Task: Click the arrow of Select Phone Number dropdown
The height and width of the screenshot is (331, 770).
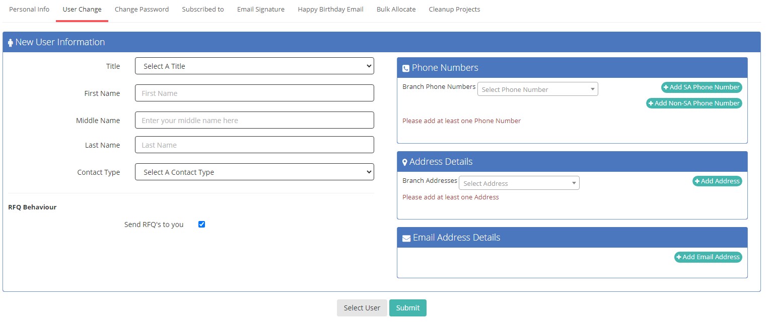Action: (x=592, y=90)
